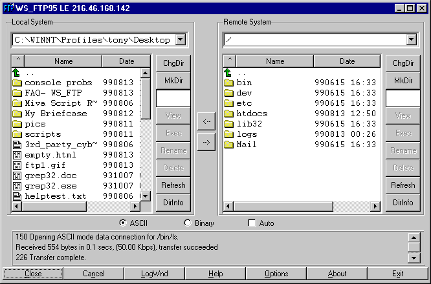Viewport: 431px width, 284px height.
Task: Click the remote ChgDir button
Action: (x=403, y=63)
